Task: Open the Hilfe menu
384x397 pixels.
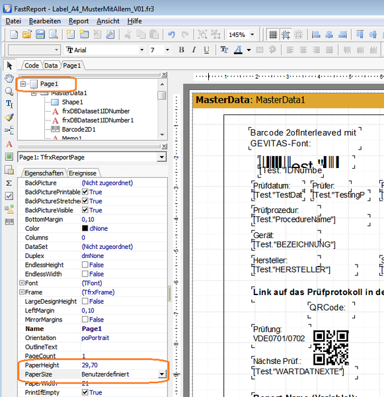Action: point(135,21)
